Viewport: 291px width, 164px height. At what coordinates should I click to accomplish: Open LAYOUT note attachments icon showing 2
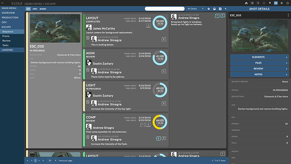pyautogui.click(x=164, y=39)
